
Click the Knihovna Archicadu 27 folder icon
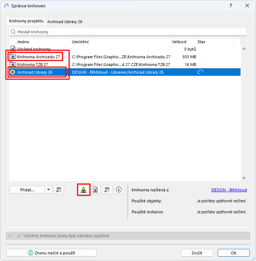(13, 56)
